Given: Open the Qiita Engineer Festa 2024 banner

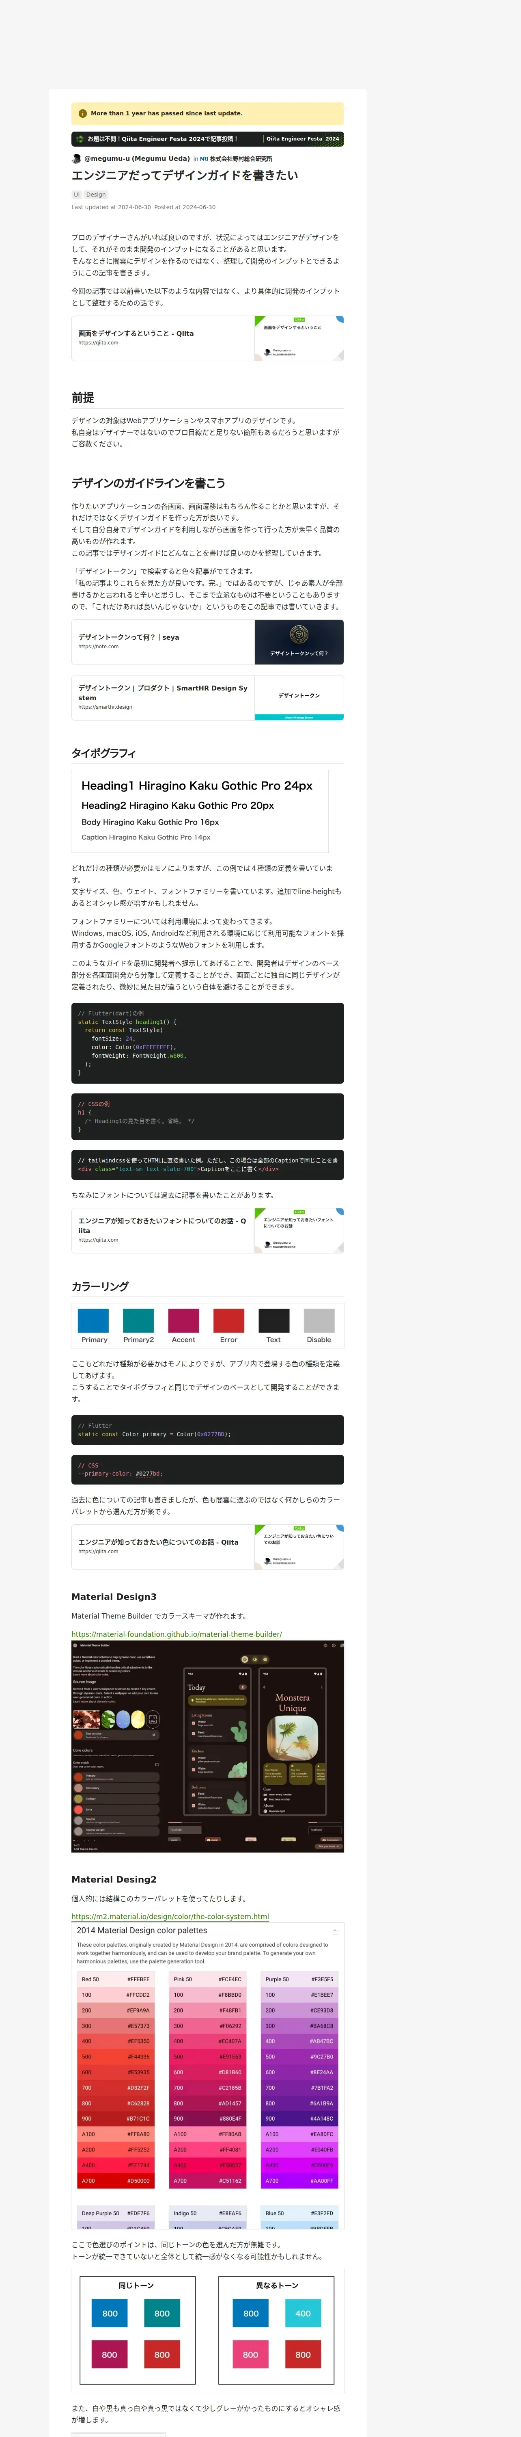Looking at the screenshot, I should tap(208, 139).
